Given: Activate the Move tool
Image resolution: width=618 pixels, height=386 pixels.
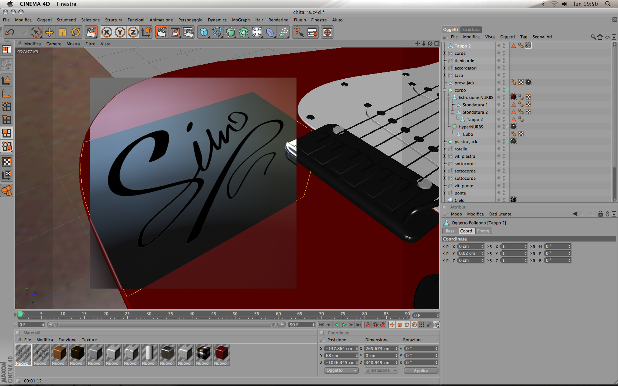Looking at the screenshot, I should click(x=49, y=32).
